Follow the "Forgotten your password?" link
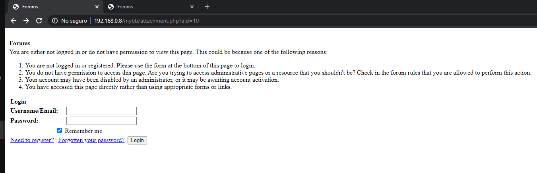Image resolution: width=537 pixels, height=173 pixels. point(91,140)
